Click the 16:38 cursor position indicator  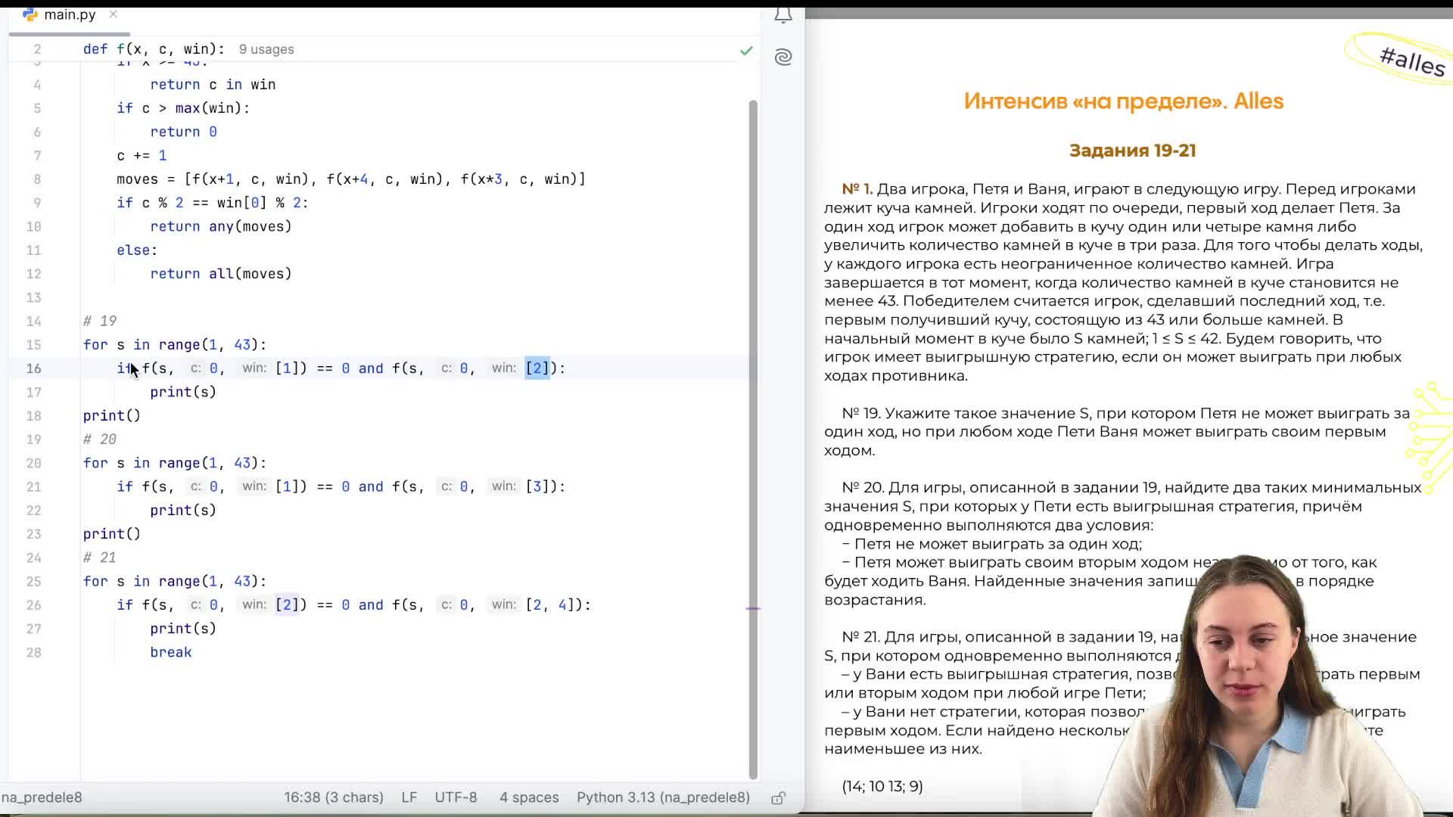click(333, 797)
